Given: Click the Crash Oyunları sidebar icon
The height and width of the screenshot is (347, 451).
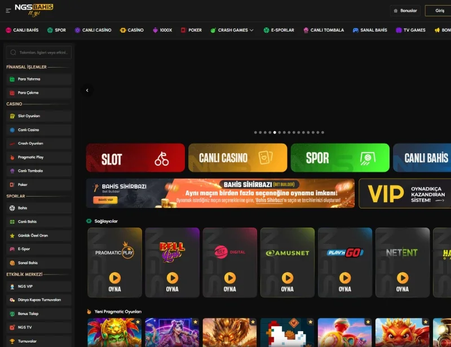Looking at the screenshot, I should [x=12, y=144].
